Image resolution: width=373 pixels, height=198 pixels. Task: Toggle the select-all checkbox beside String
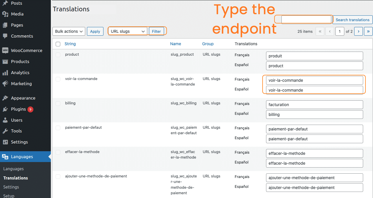coord(58,44)
